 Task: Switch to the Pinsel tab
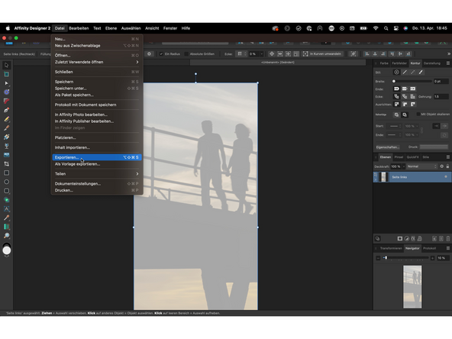coord(399,157)
